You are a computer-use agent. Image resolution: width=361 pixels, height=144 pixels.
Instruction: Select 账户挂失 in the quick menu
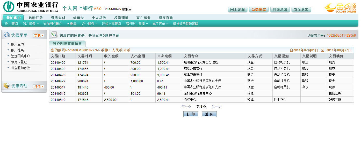click(17, 50)
